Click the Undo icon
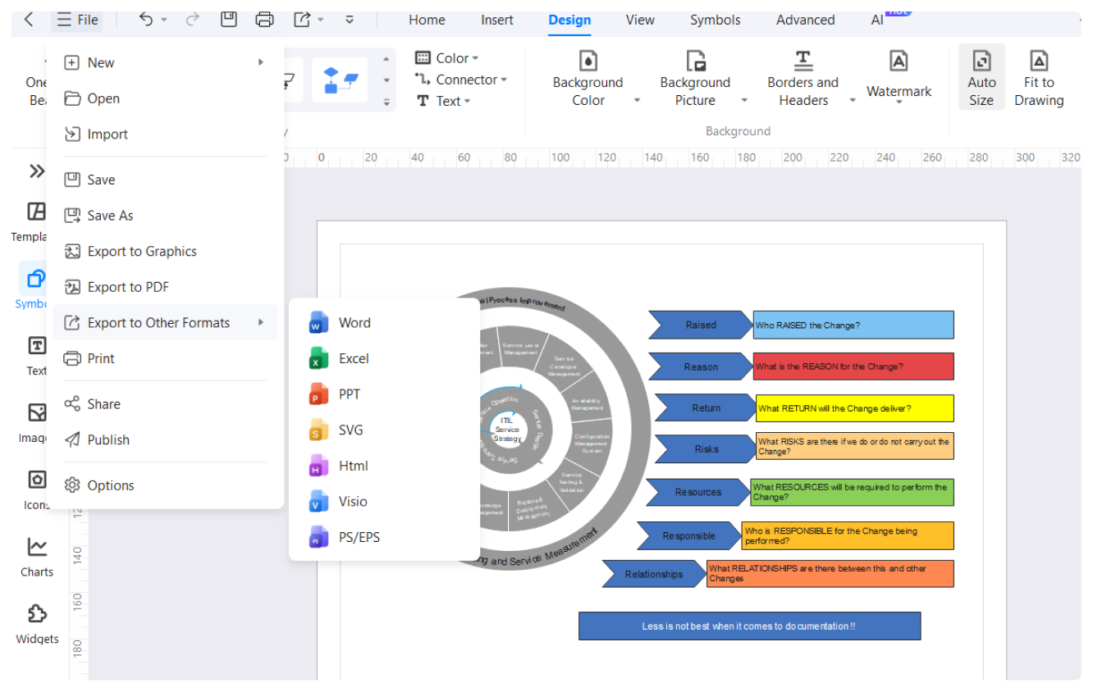 [146, 20]
